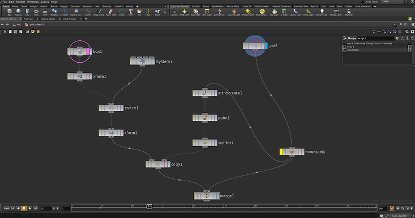This screenshot has height=218, width=415.
Task: Select the Metaball shelf tool
Action: tap(54, 12)
